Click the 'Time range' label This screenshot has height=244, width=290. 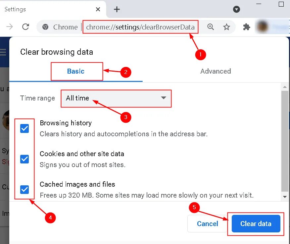tap(37, 98)
